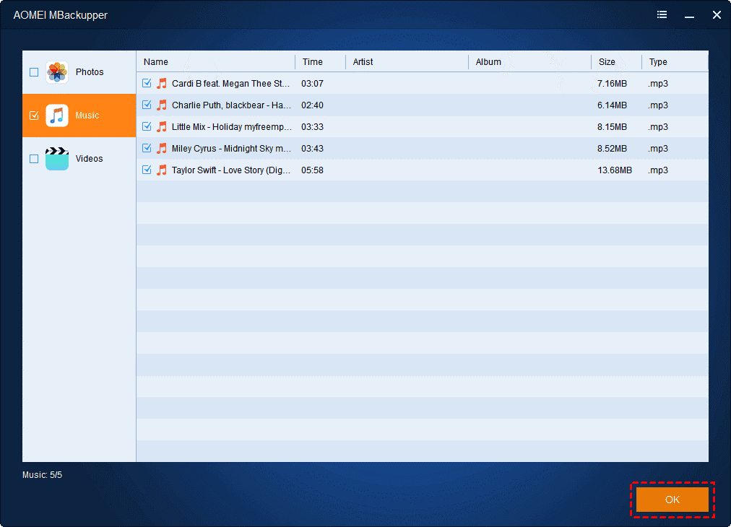This screenshot has height=527, width=731.
Task: Uncheck the Charlie Puth, blackbear song checkbox
Action: [x=147, y=105]
